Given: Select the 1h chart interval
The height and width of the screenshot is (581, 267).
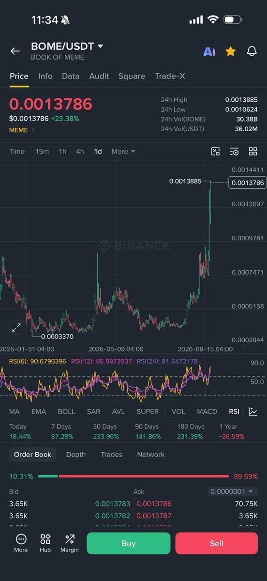Looking at the screenshot, I should [62, 152].
